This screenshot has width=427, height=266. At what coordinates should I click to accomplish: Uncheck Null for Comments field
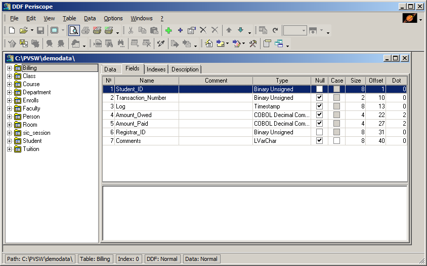click(319, 140)
